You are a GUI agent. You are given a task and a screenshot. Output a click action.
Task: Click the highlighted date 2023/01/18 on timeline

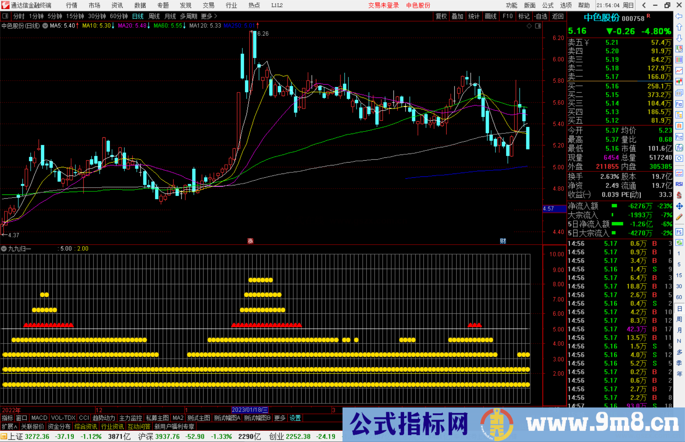click(251, 410)
